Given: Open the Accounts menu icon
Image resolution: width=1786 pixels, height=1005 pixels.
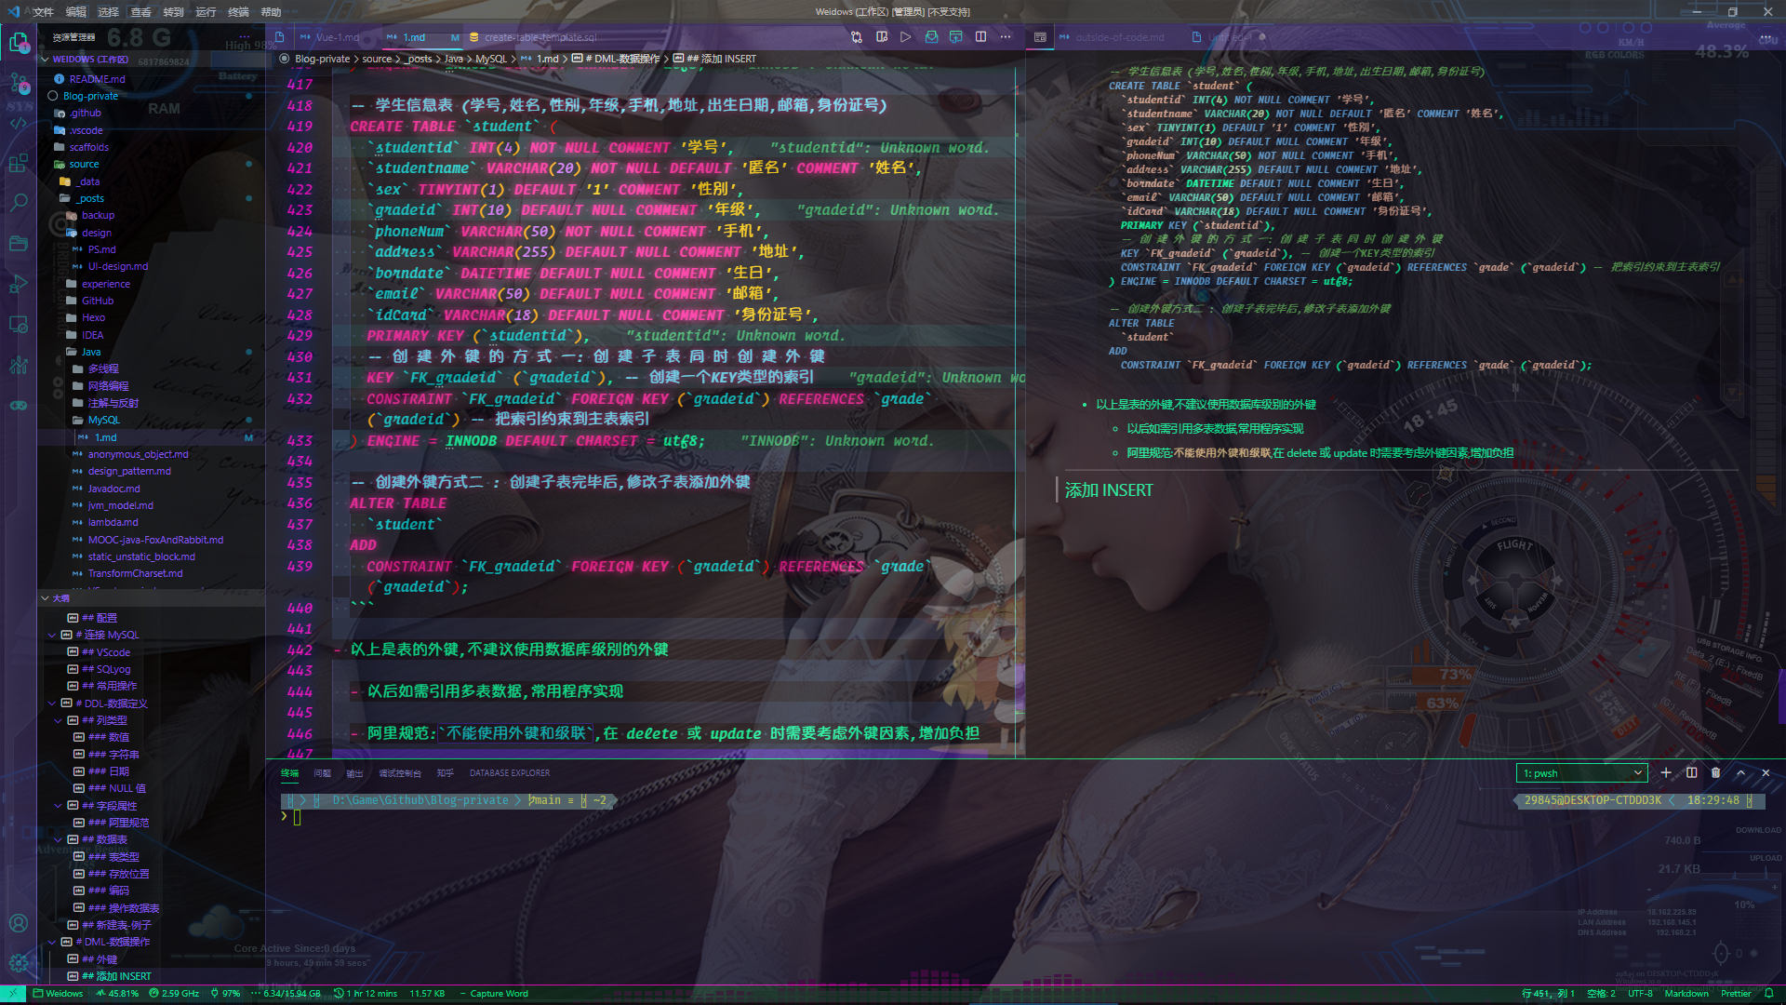Looking at the screenshot, I should pos(19,923).
